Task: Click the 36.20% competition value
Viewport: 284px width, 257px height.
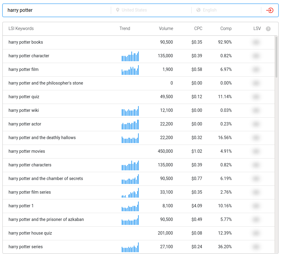Action: coord(225,247)
